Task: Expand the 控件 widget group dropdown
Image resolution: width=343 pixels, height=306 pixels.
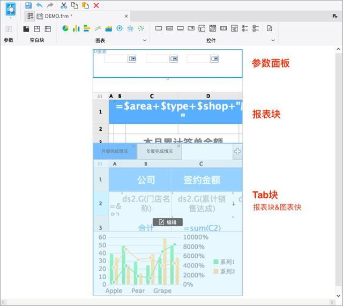Action: (x=273, y=40)
